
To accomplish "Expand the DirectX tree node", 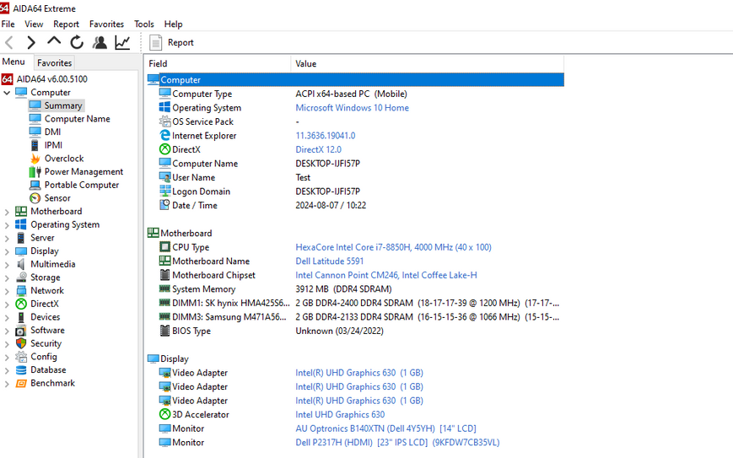I will pyautogui.click(x=7, y=304).
